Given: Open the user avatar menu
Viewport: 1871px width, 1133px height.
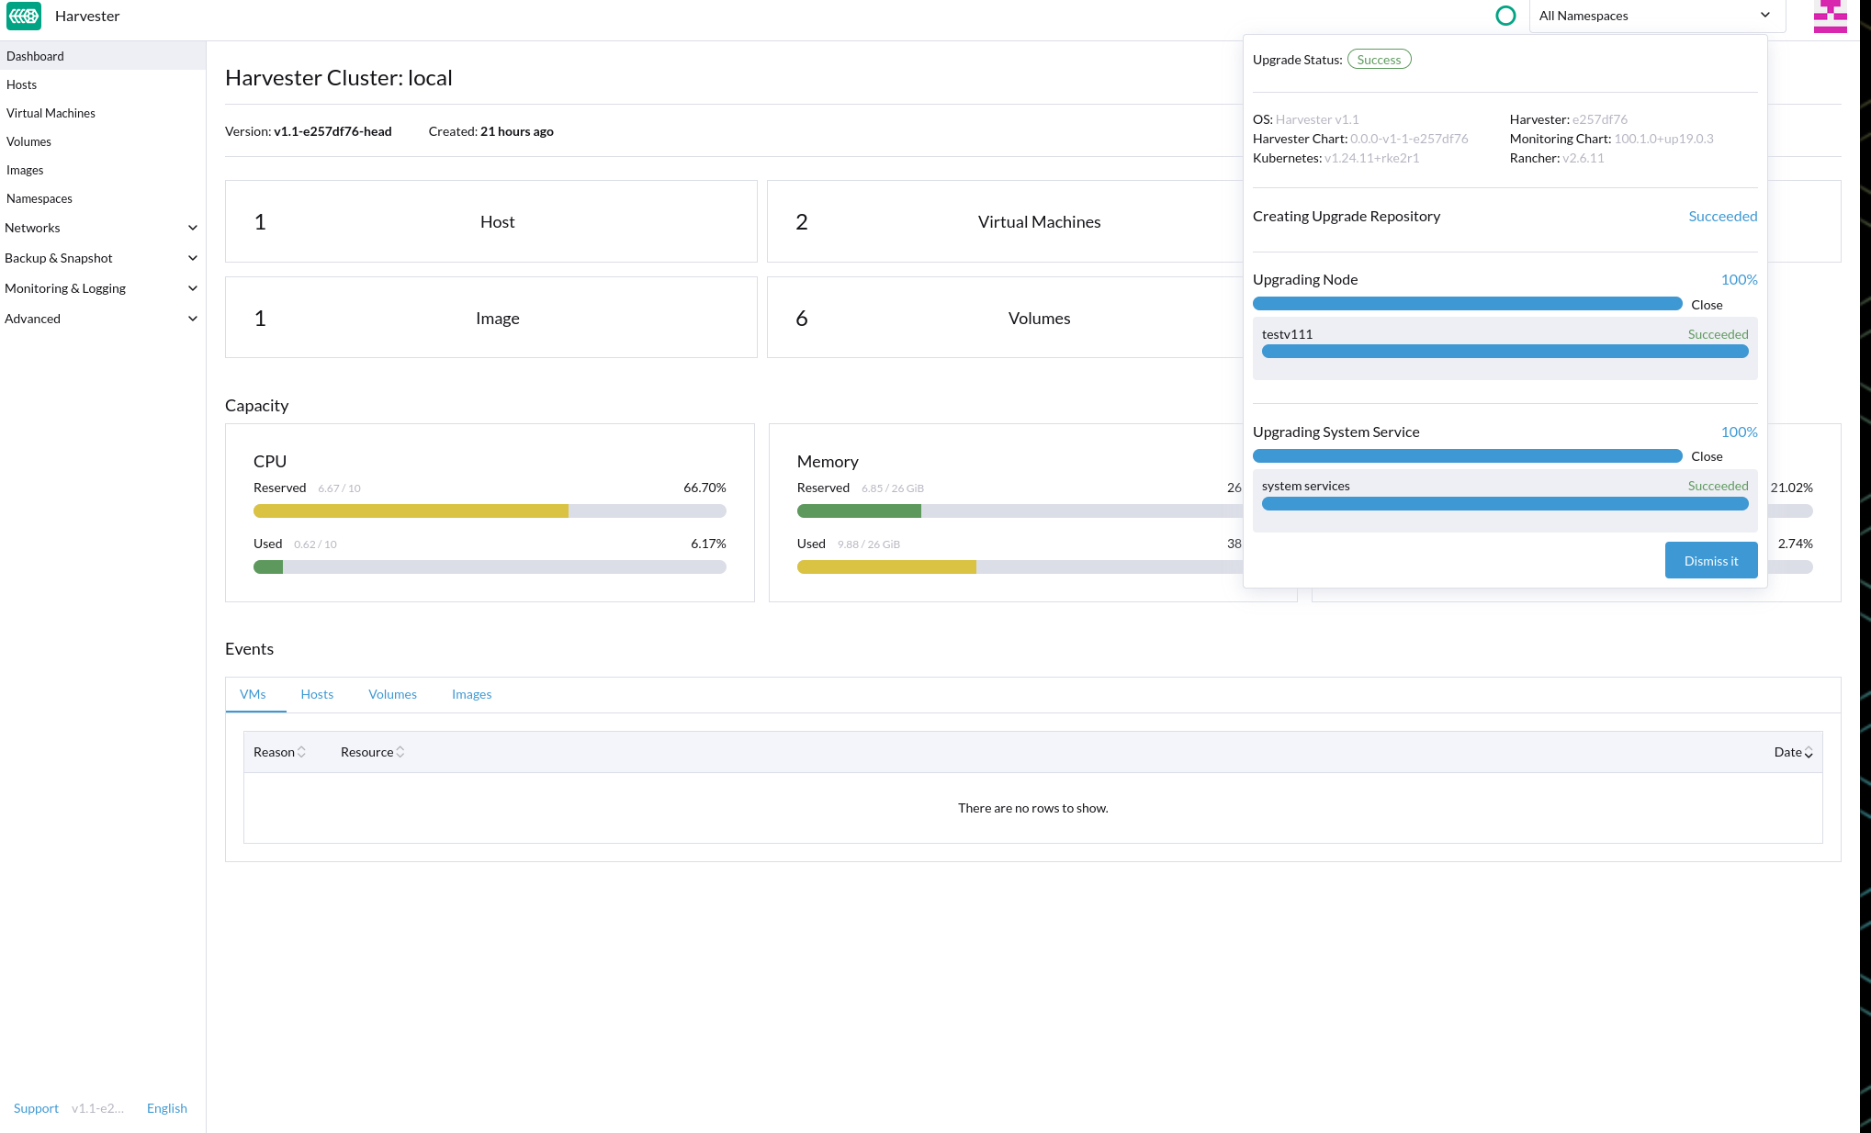Looking at the screenshot, I should click(x=1830, y=16).
